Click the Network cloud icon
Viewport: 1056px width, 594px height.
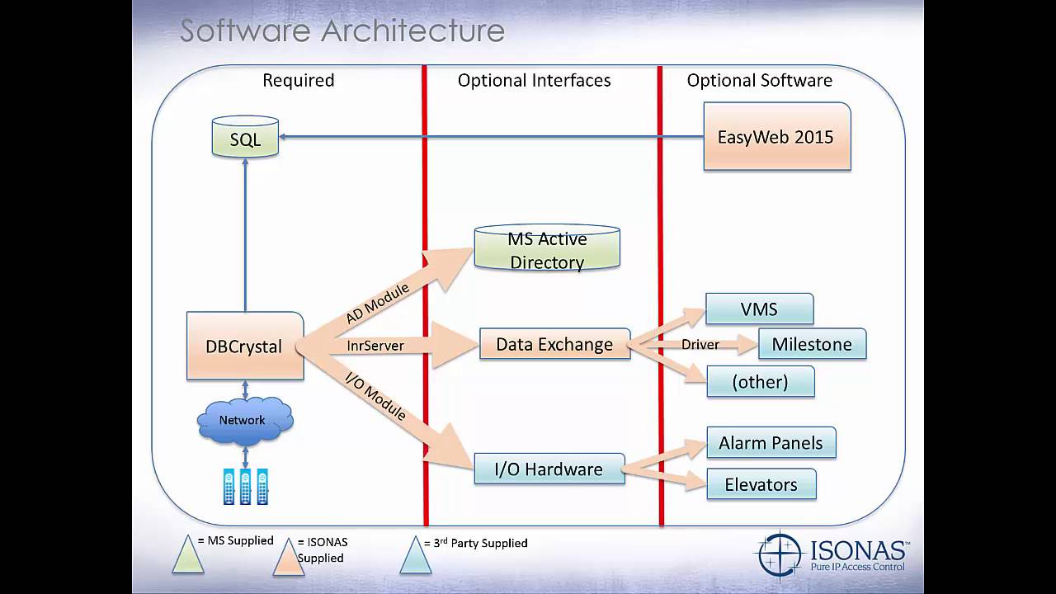click(244, 421)
